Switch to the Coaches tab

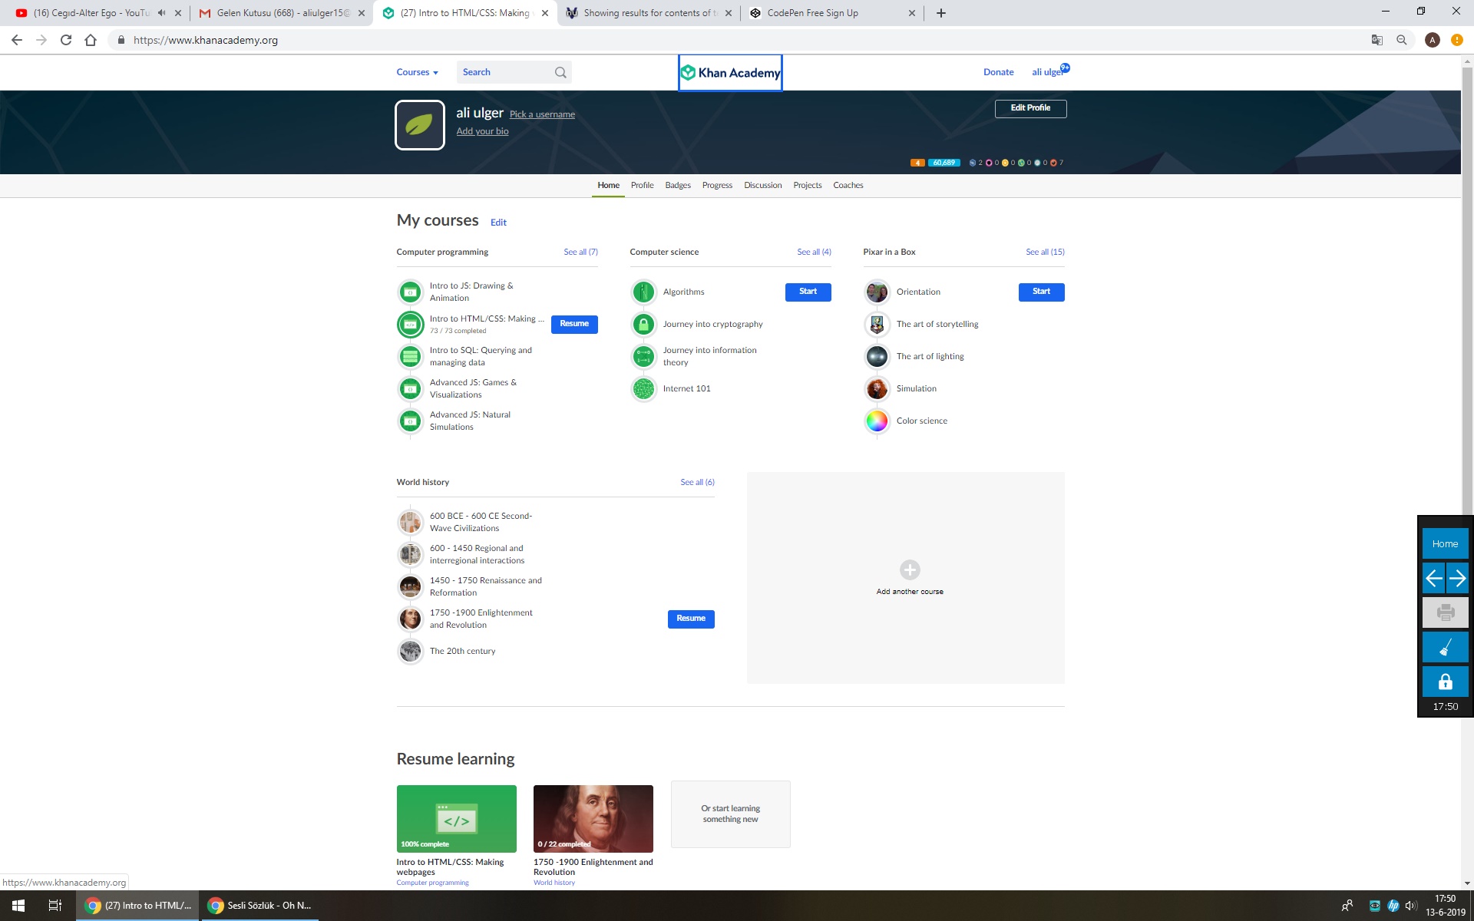[x=848, y=185]
